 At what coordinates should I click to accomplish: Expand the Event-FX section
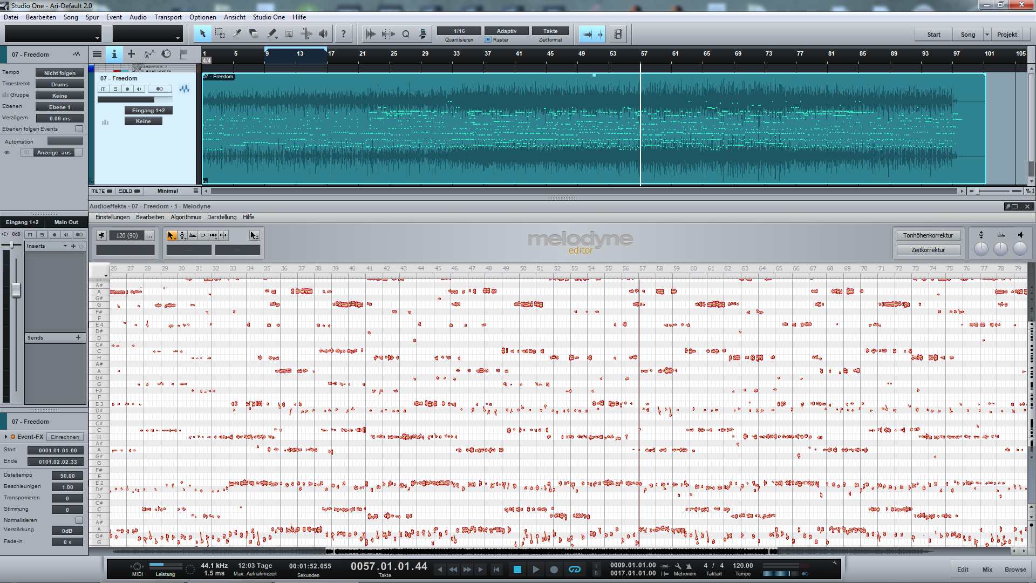coord(5,437)
